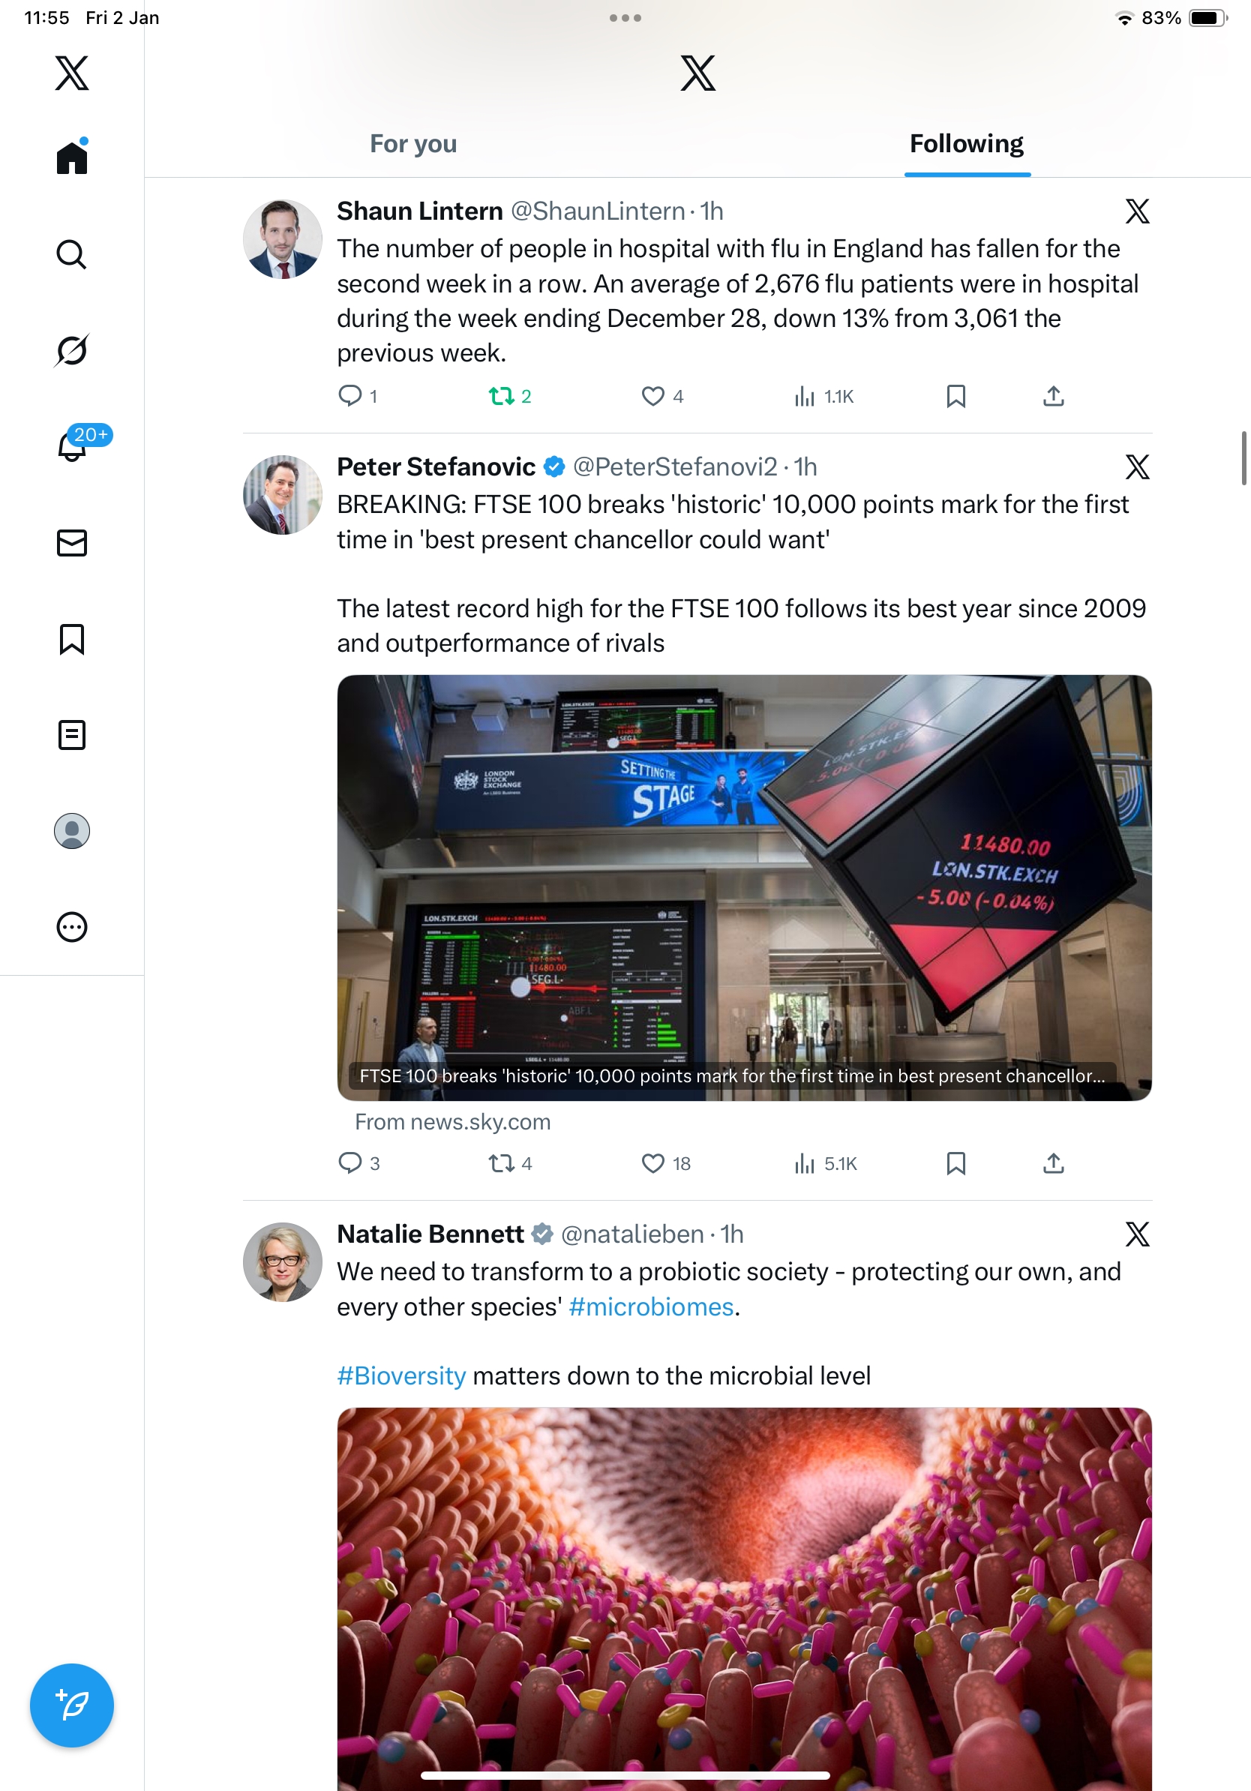The height and width of the screenshot is (1791, 1251).
Task: Open Grok from the sidebar
Action: 72,350
